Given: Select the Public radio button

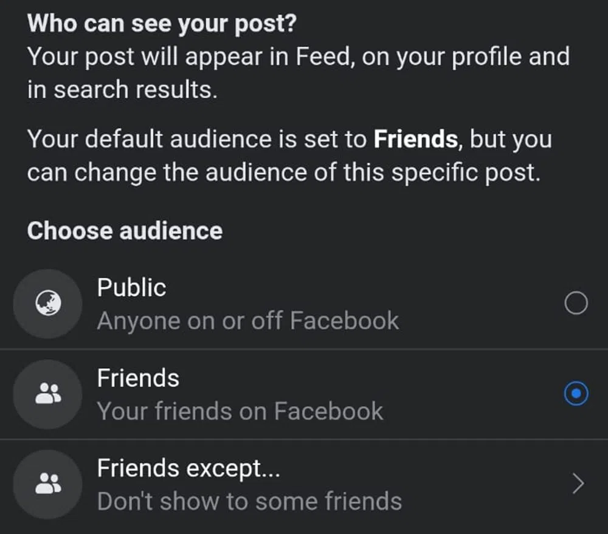Looking at the screenshot, I should (x=576, y=303).
